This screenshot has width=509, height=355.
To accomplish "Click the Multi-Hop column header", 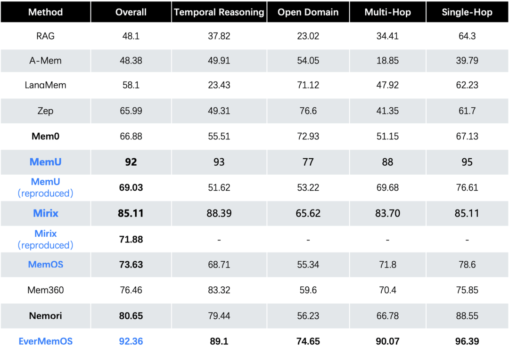I will (387, 12).
